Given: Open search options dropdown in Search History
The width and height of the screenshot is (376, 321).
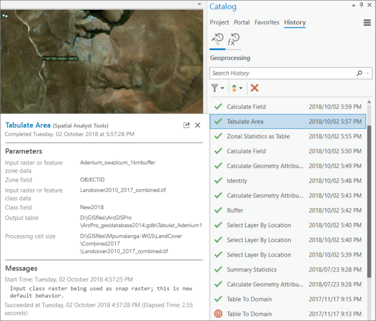Looking at the screenshot, I should [x=368, y=73].
